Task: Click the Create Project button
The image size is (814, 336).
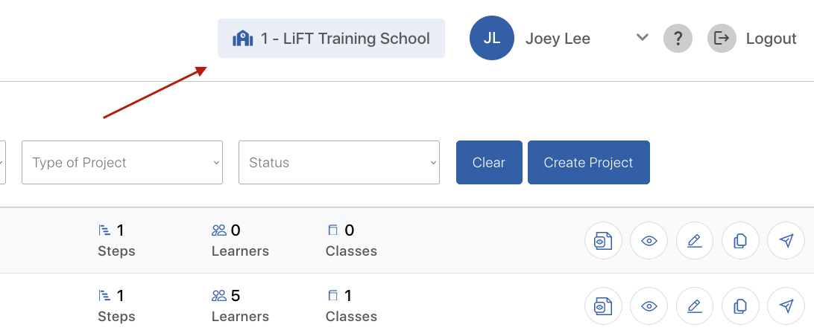Action: (x=589, y=163)
